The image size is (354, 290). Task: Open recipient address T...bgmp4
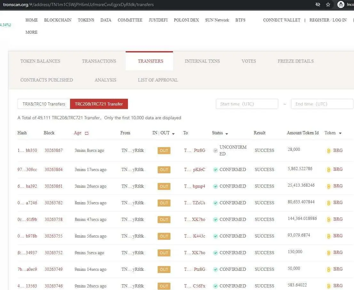(195, 186)
